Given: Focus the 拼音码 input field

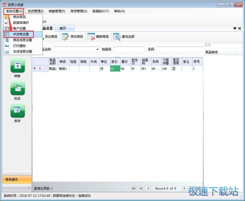Looking at the screenshot, I should (129, 49).
